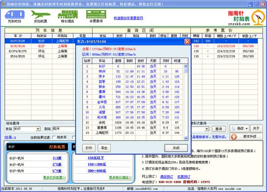Image resolution: width=267 pixels, height=192 pixels.
Task: Click the 软卧上/下 column header
Action: point(249,36)
